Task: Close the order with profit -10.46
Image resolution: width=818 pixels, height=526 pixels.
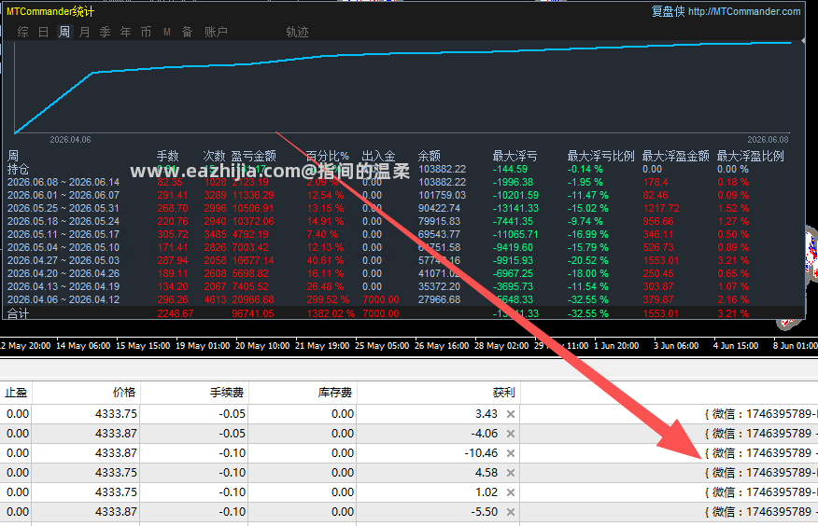Action: [511, 453]
